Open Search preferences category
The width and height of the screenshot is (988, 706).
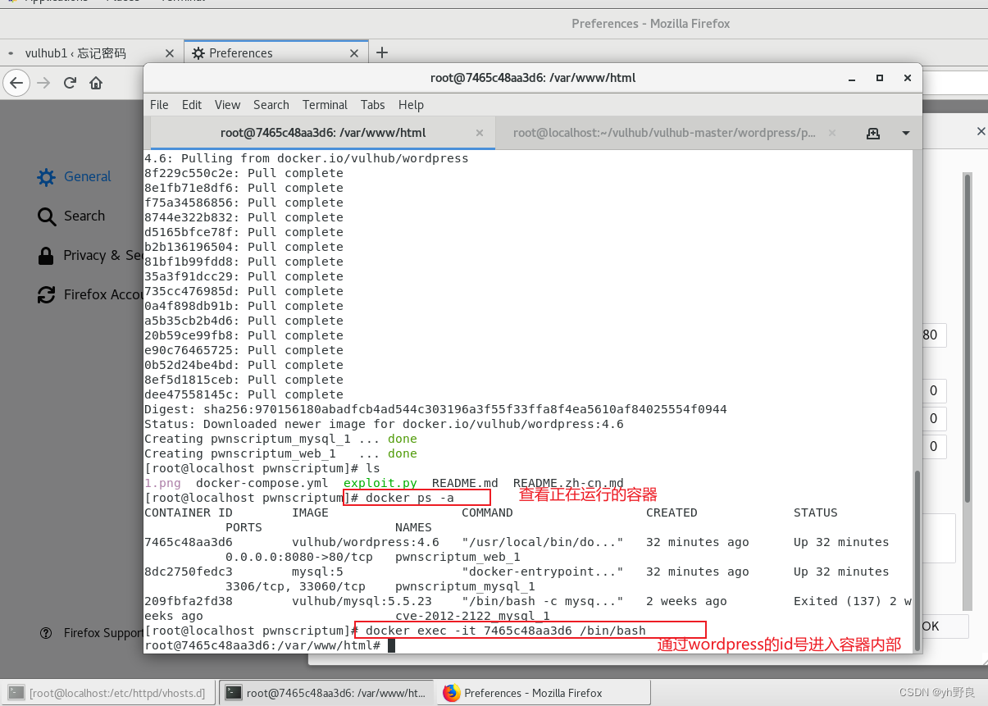point(71,216)
